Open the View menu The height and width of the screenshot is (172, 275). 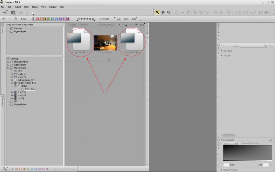tap(43, 7)
